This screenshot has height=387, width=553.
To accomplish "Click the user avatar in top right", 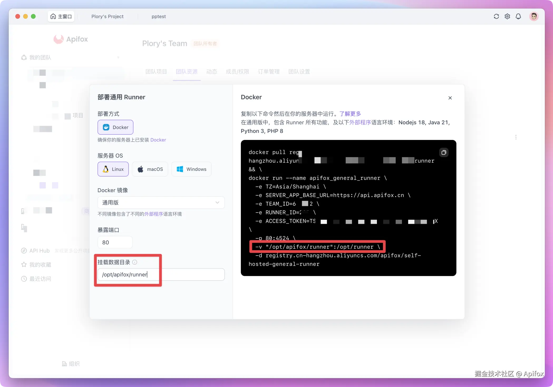I will [x=534, y=16].
